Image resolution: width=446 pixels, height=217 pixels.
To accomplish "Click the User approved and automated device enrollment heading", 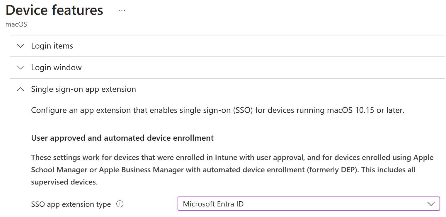I will point(122,138).
